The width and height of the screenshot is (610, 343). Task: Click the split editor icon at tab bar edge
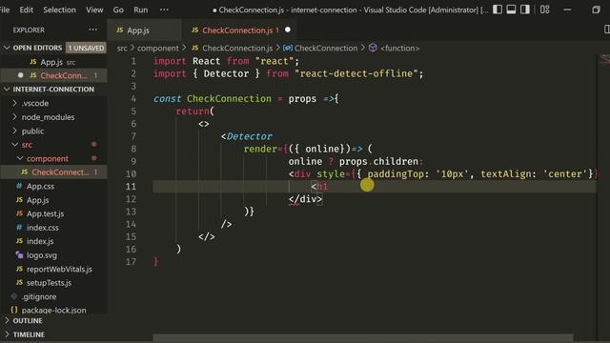coord(607,30)
